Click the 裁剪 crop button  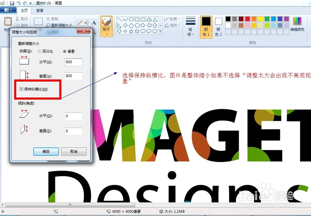coord(52,19)
